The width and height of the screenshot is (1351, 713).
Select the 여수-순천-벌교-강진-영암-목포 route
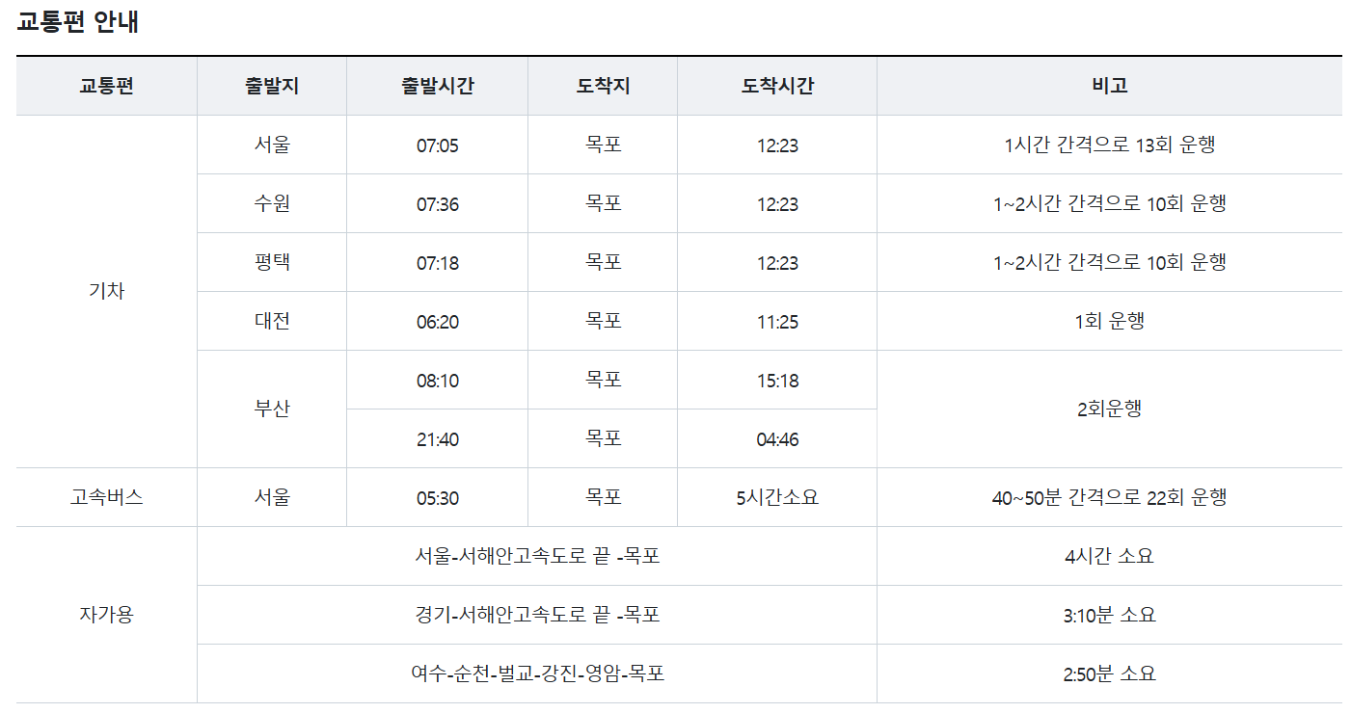pyautogui.click(x=537, y=673)
